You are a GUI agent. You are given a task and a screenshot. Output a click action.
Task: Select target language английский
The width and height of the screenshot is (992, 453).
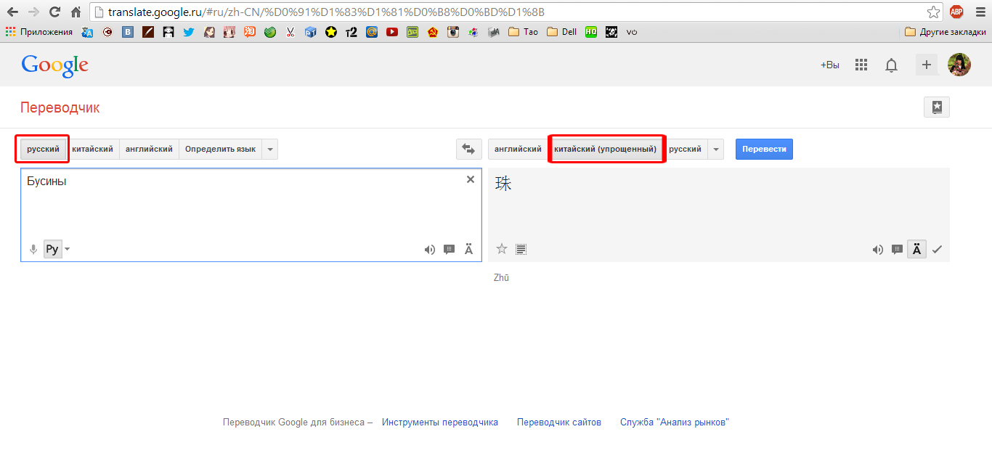click(518, 149)
